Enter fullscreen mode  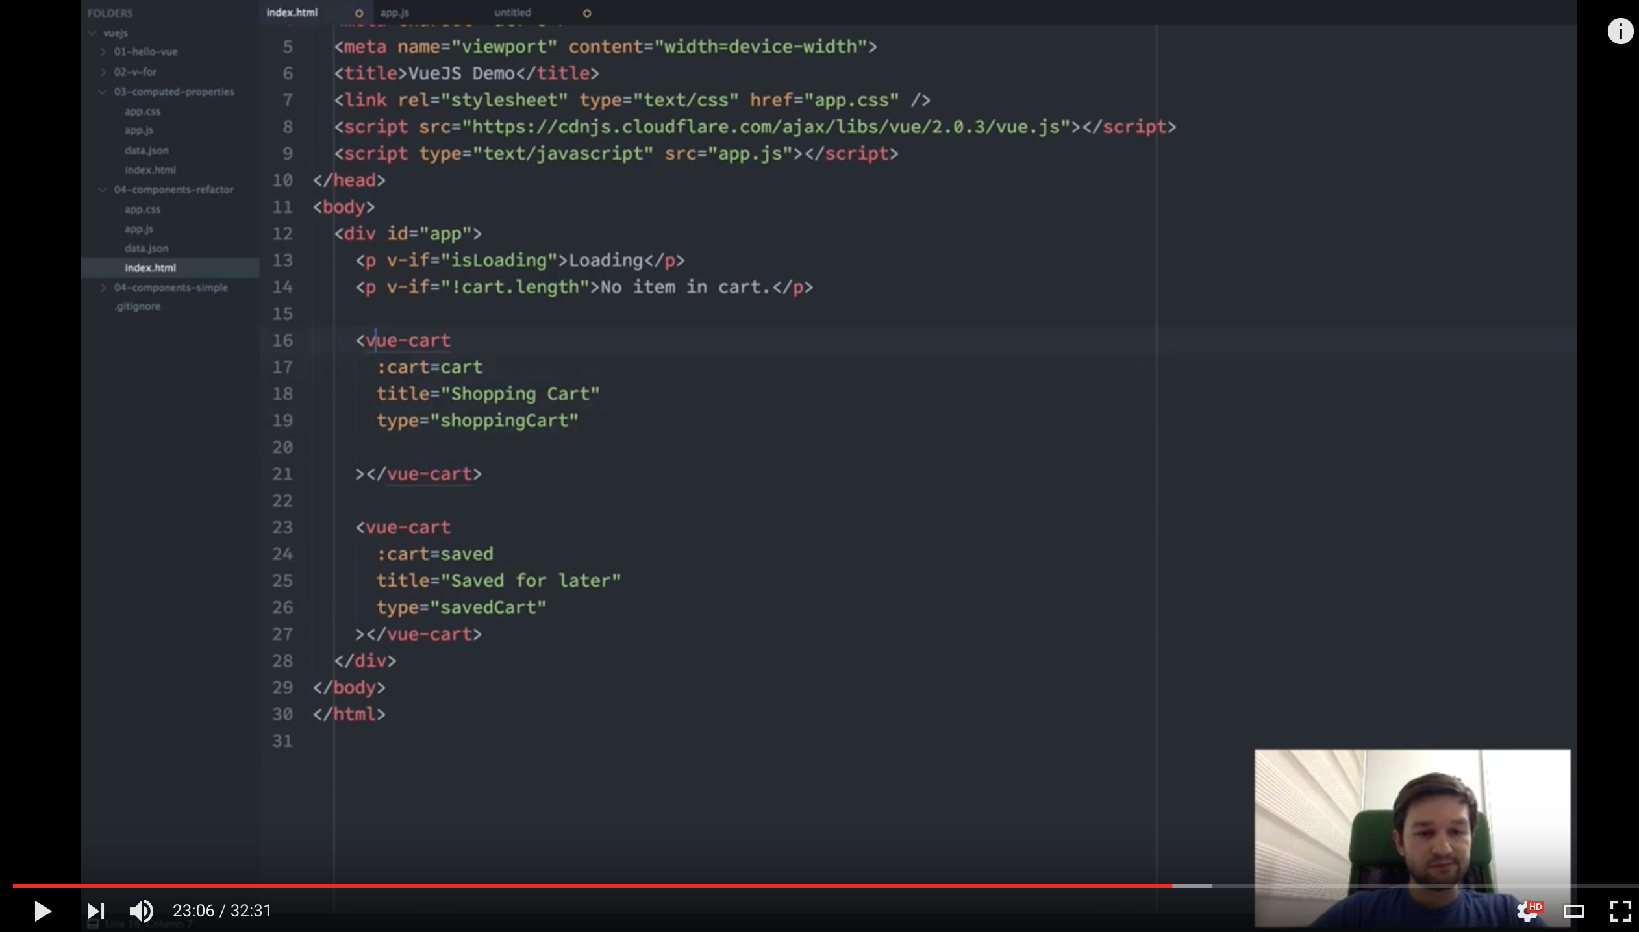point(1620,911)
